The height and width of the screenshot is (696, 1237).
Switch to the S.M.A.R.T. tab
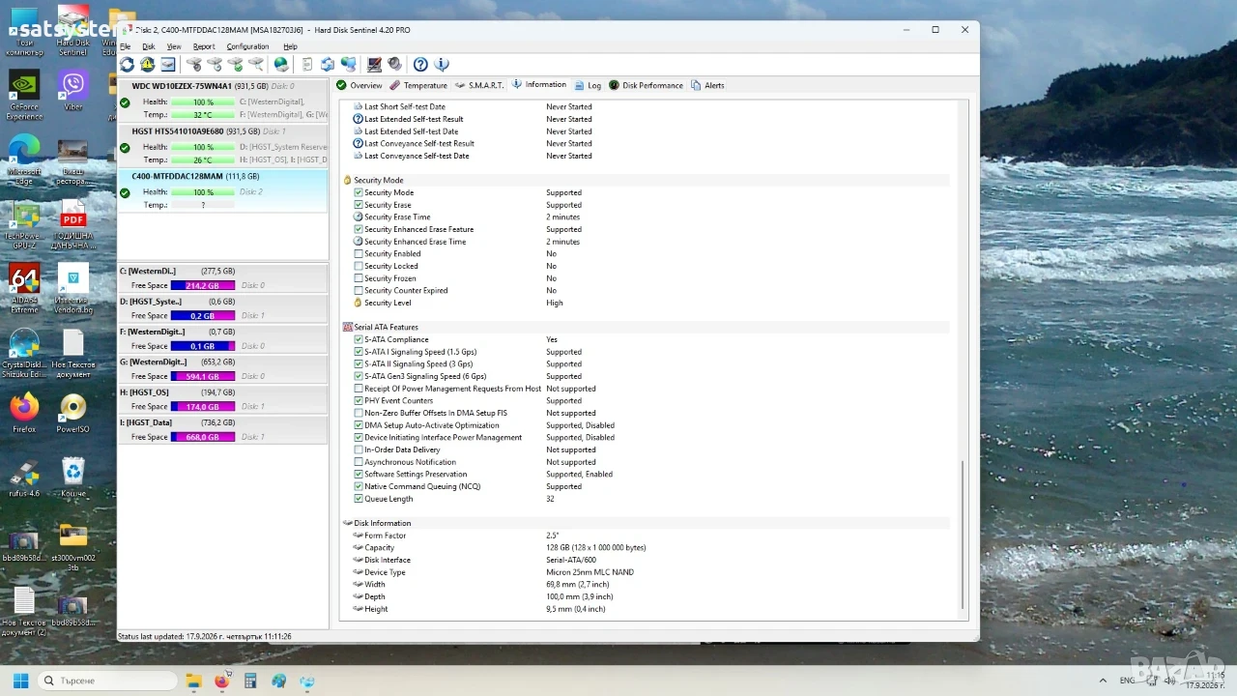click(479, 85)
